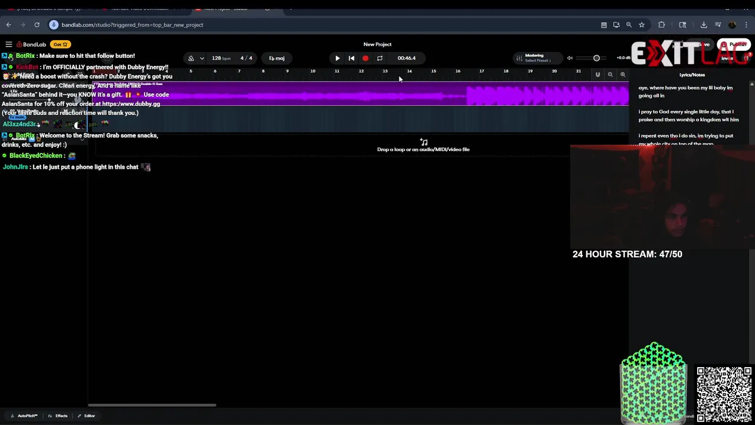Click the master volume speaker icon
Screen dimensions: 755x425
click(x=570, y=58)
